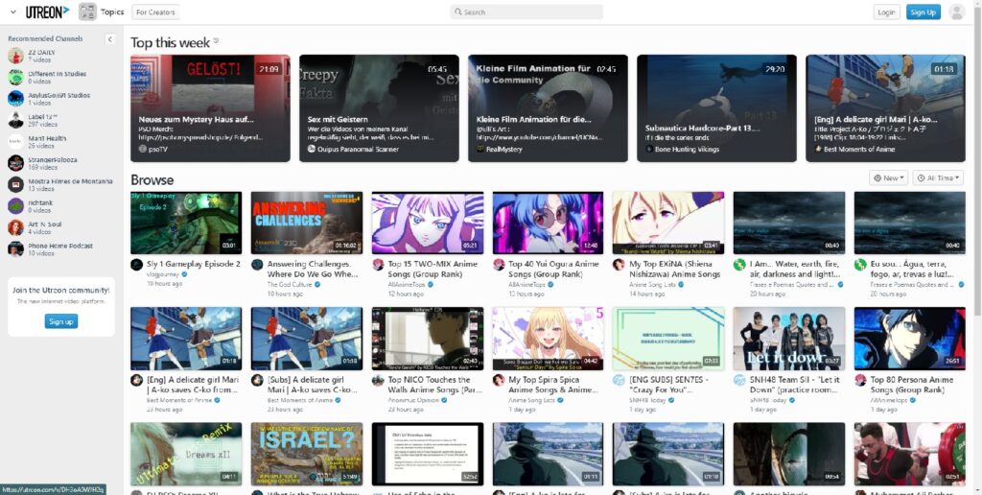
Task: Open AsylusGoji91 Studios channel avatar
Action: 15,99
